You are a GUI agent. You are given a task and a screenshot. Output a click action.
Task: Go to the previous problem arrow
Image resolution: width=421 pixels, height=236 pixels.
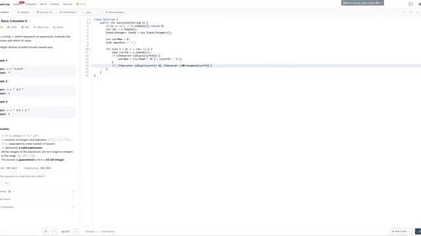(x=55, y=231)
